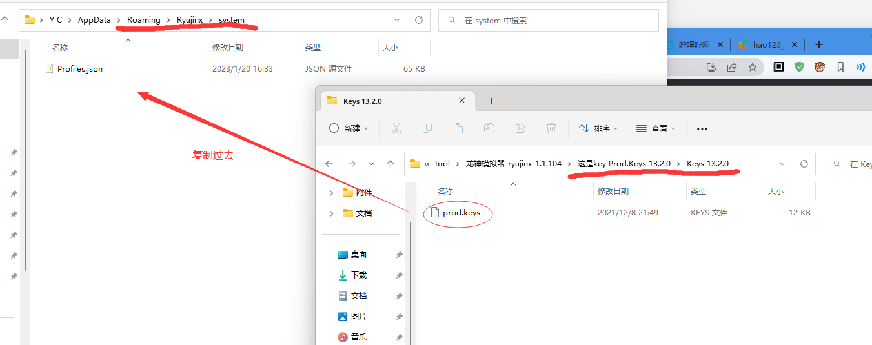Close the hao123 browser tab
The height and width of the screenshot is (345, 872).
(x=795, y=44)
